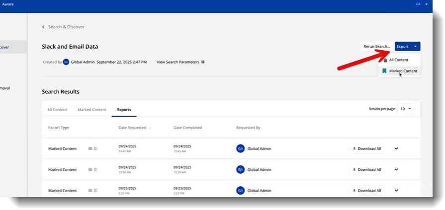Open the Export dropdown button

click(x=407, y=46)
